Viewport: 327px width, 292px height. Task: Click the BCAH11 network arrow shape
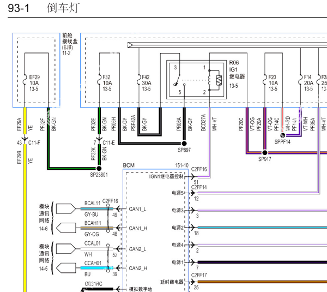coord(66,228)
